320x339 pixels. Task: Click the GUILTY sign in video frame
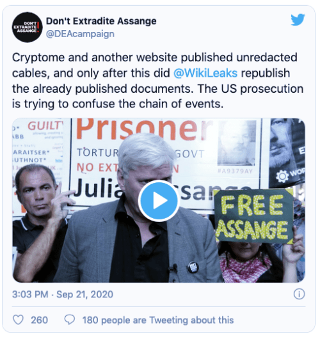click(45, 125)
